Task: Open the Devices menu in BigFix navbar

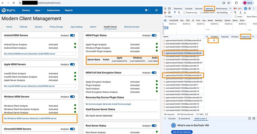Action: point(26,10)
